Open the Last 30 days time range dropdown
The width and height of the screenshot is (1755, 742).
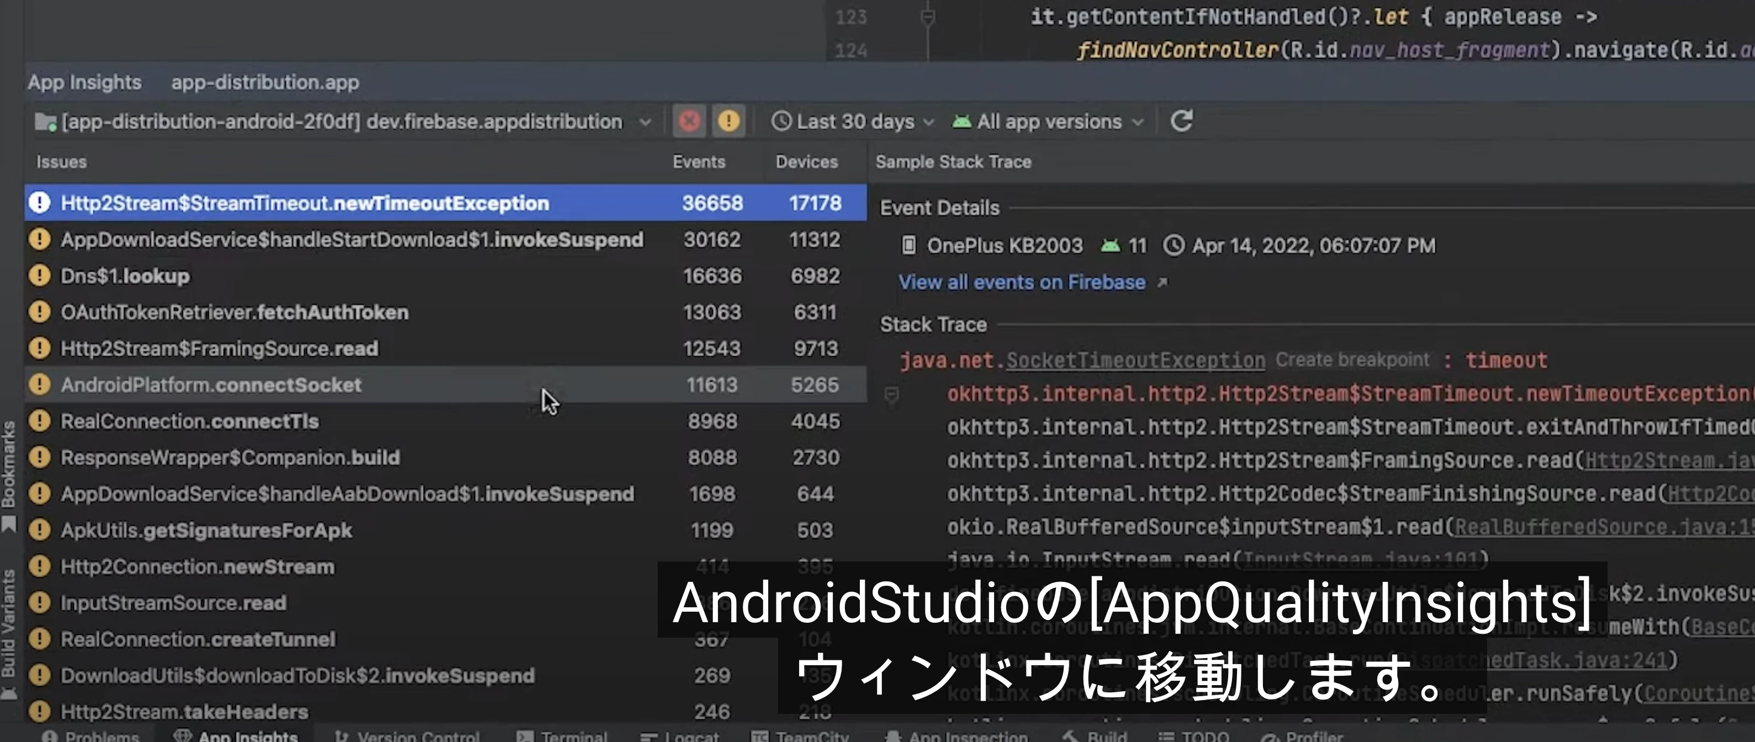point(852,121)
